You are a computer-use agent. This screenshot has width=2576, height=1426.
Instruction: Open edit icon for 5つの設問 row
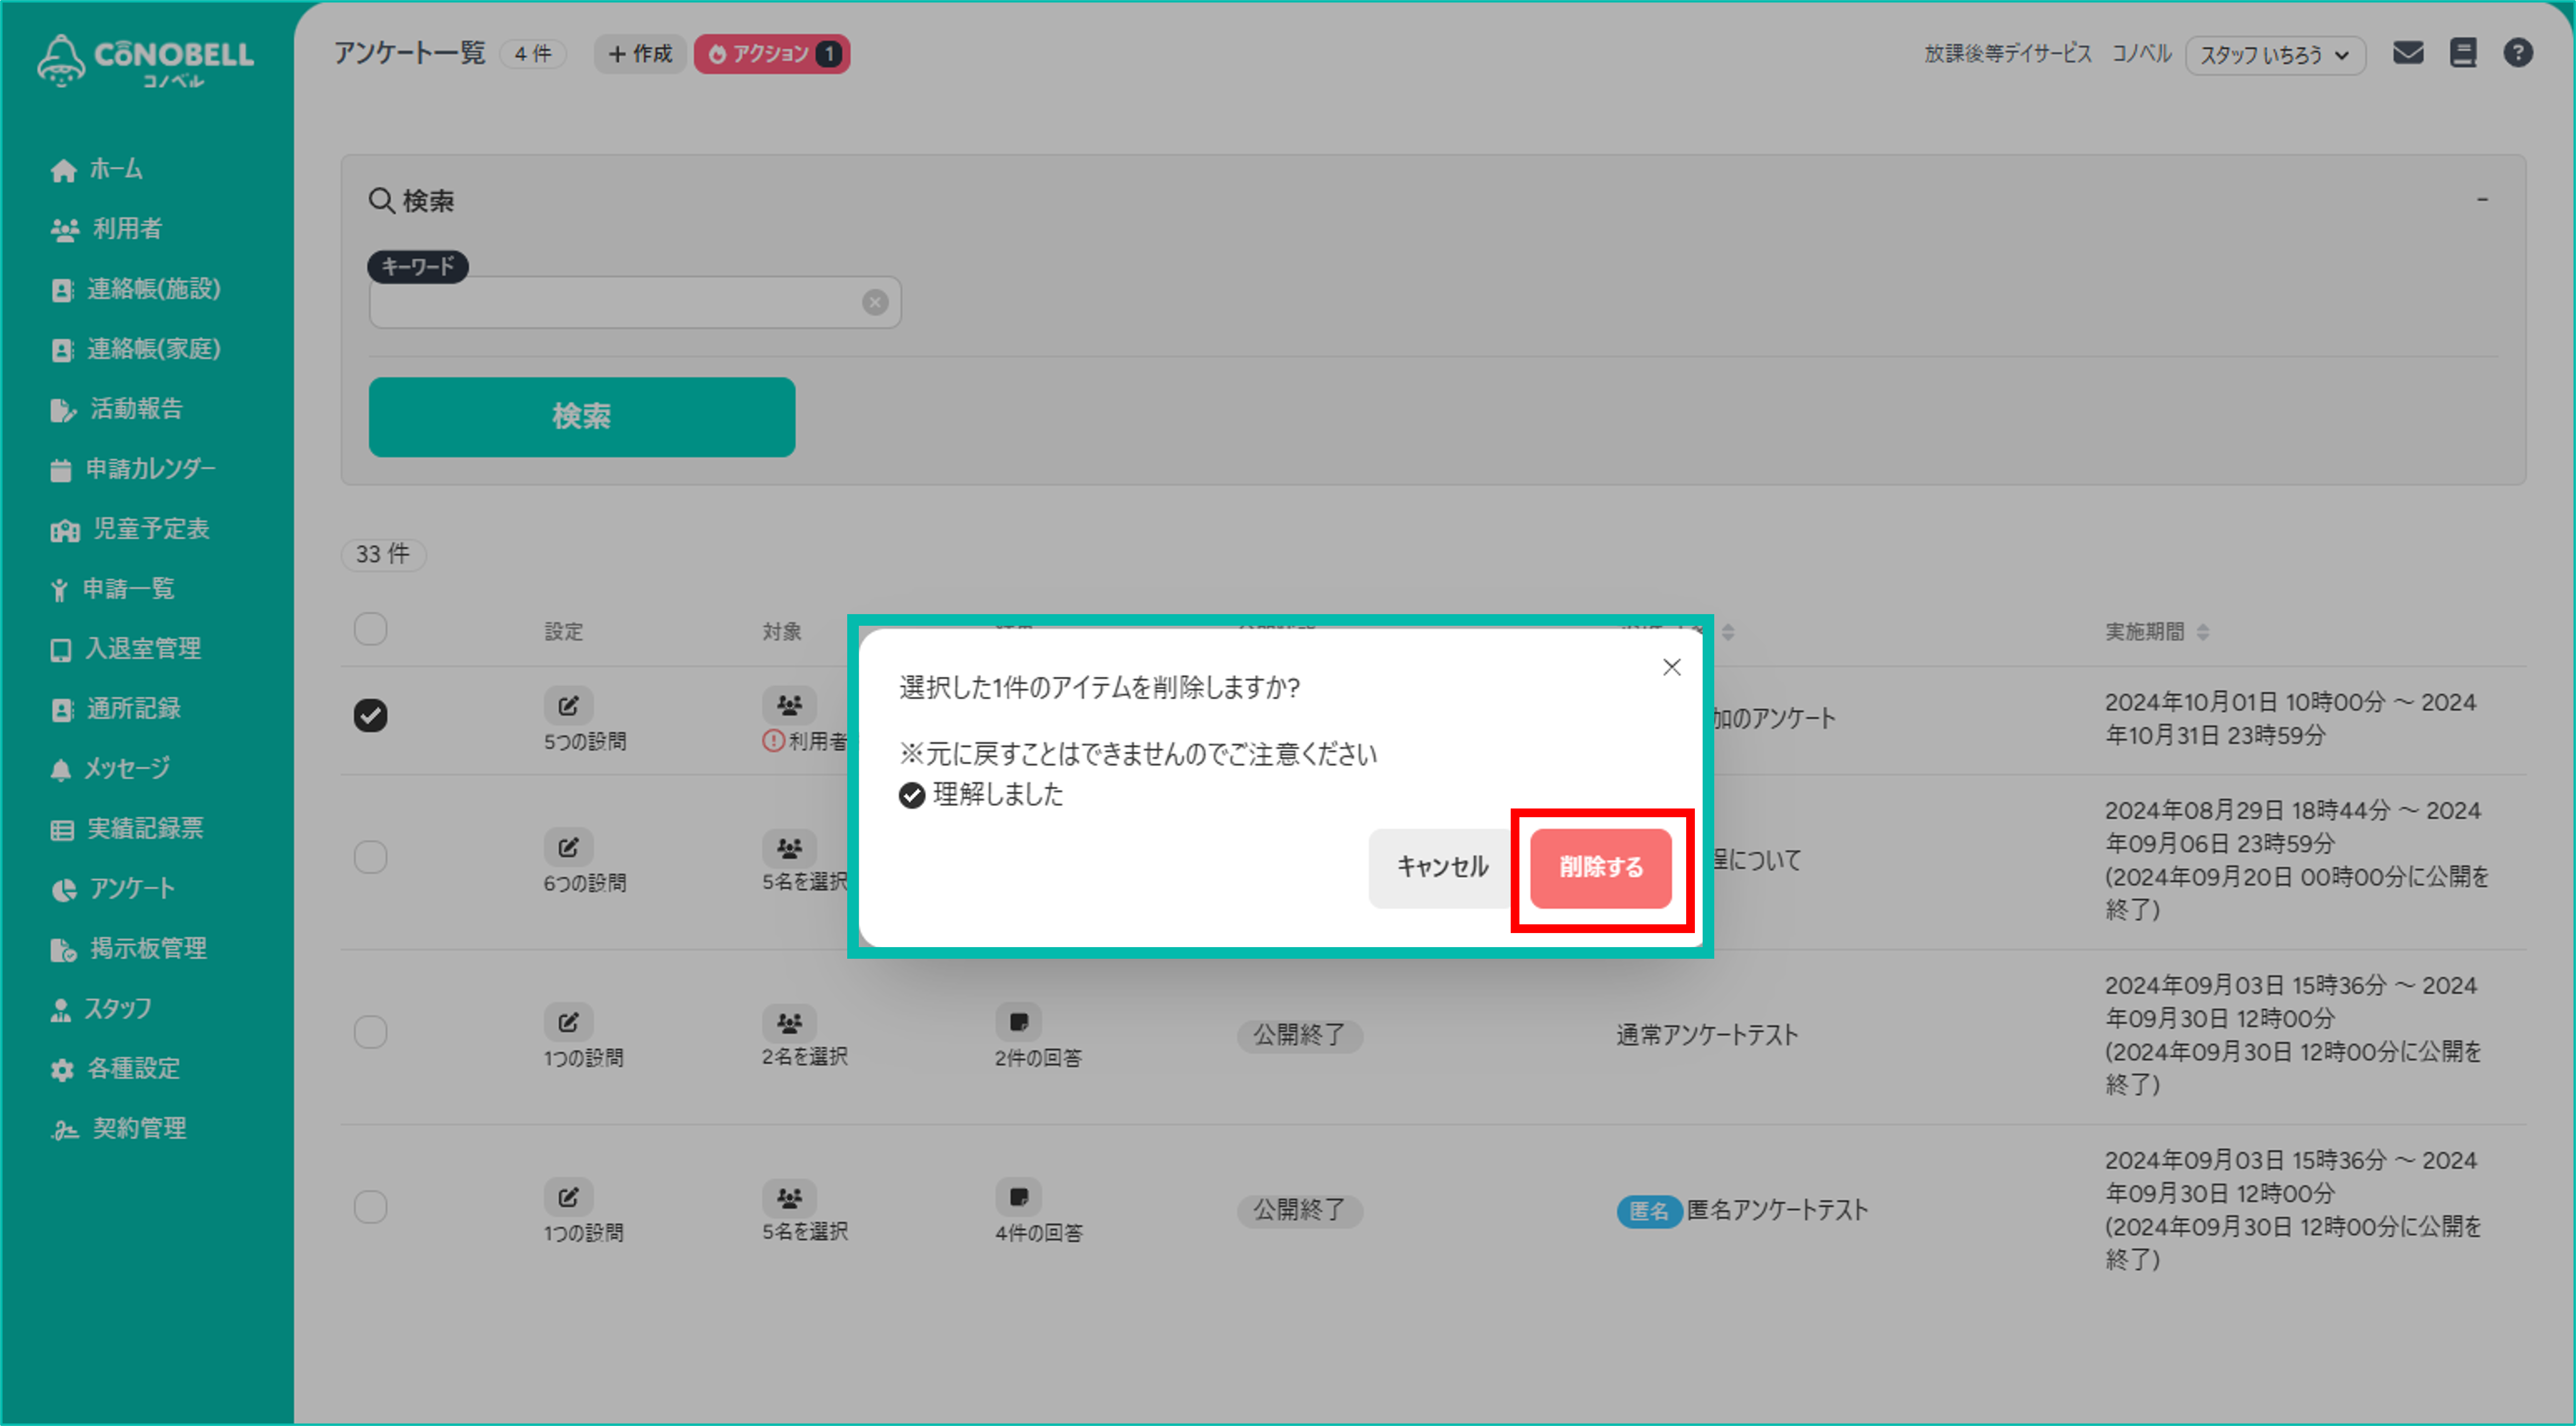[x=569, y=706]
